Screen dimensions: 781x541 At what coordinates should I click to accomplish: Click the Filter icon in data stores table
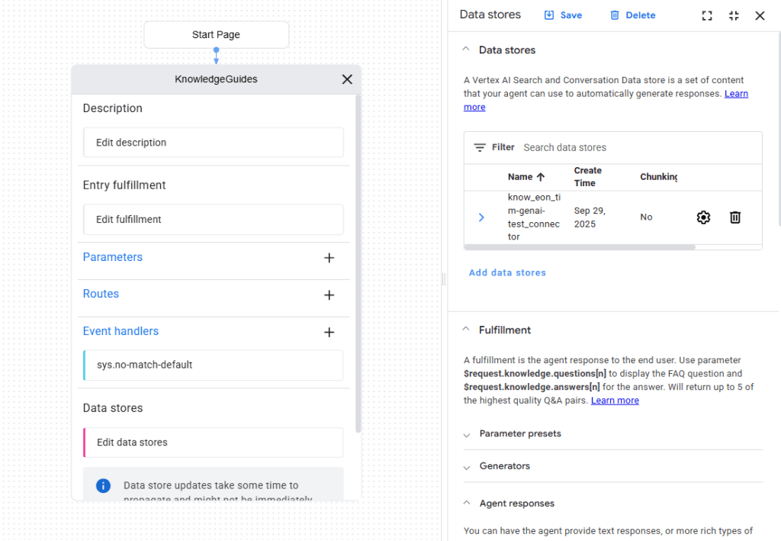coord(480,147)
